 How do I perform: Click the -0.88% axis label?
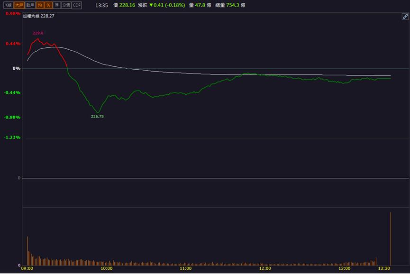coord(12,117)
